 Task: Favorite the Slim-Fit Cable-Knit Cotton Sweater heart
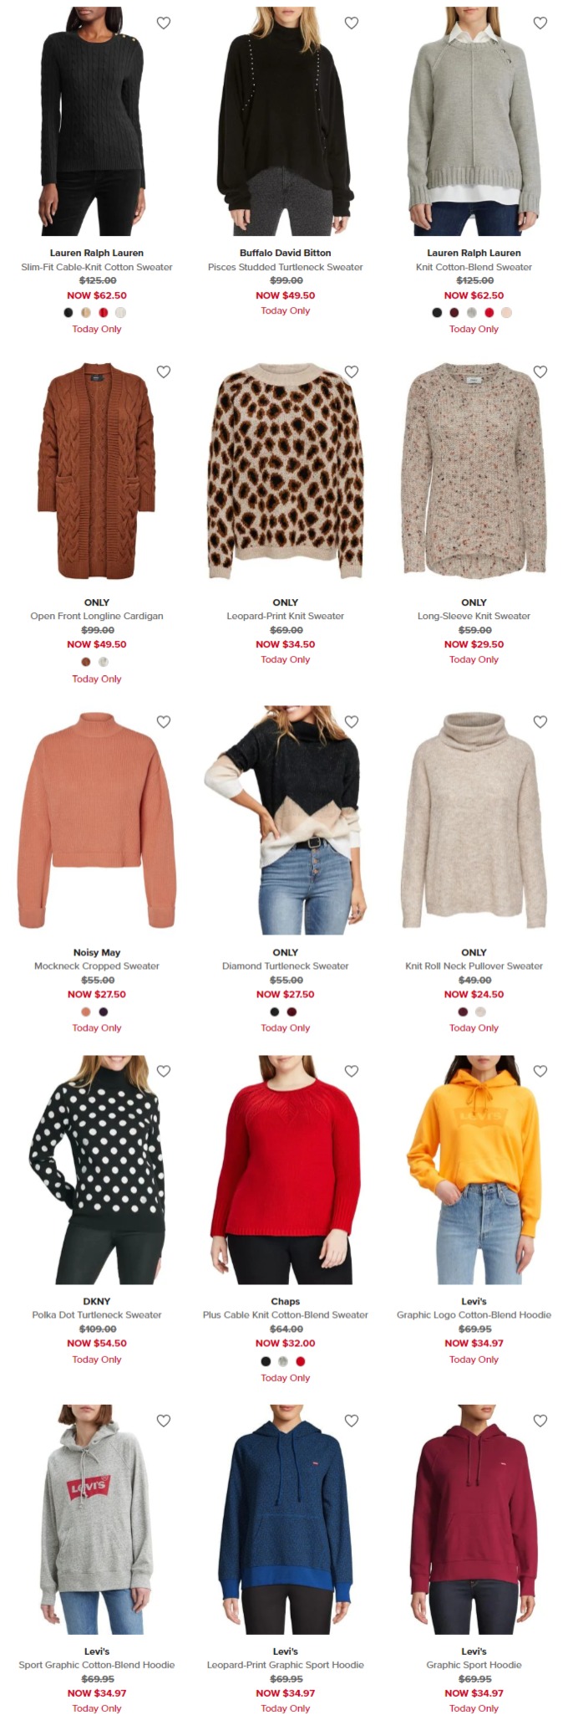164,23
